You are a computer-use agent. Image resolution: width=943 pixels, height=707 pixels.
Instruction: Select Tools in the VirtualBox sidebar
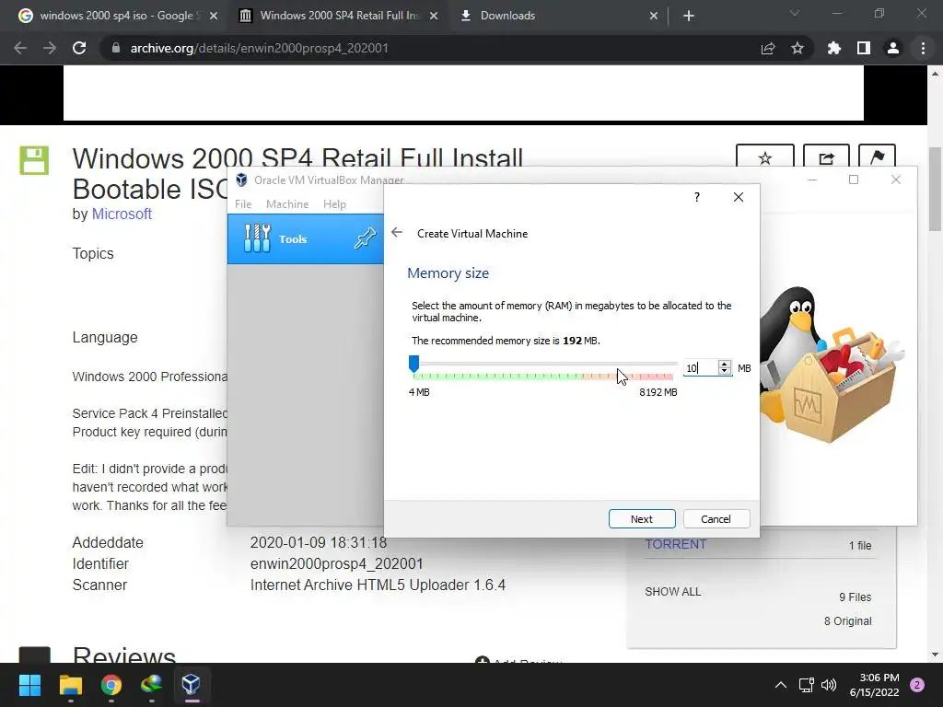(306, 238)
